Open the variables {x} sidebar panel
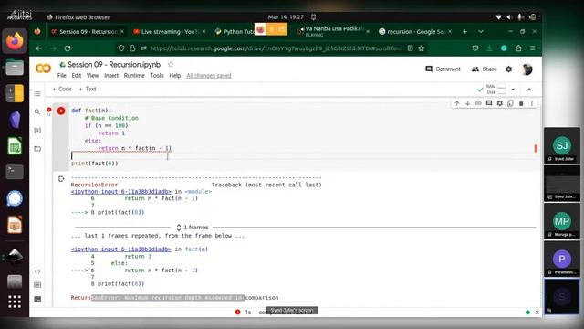 (37, 130)
